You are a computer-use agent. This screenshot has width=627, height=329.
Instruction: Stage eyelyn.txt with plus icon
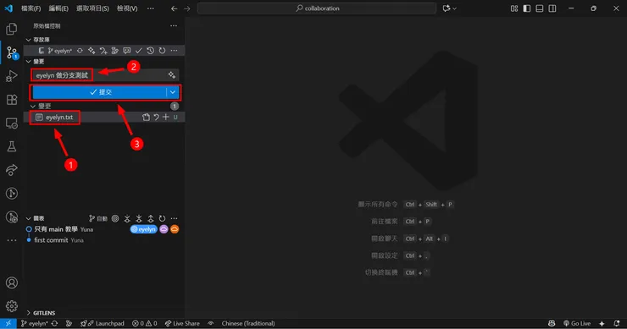pos(165,117)
